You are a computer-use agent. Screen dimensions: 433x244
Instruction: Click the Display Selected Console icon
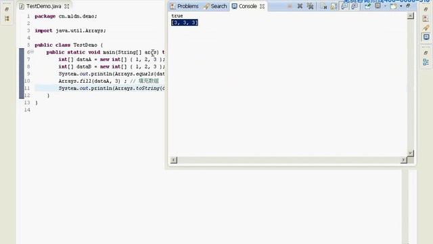pos(378,6)
